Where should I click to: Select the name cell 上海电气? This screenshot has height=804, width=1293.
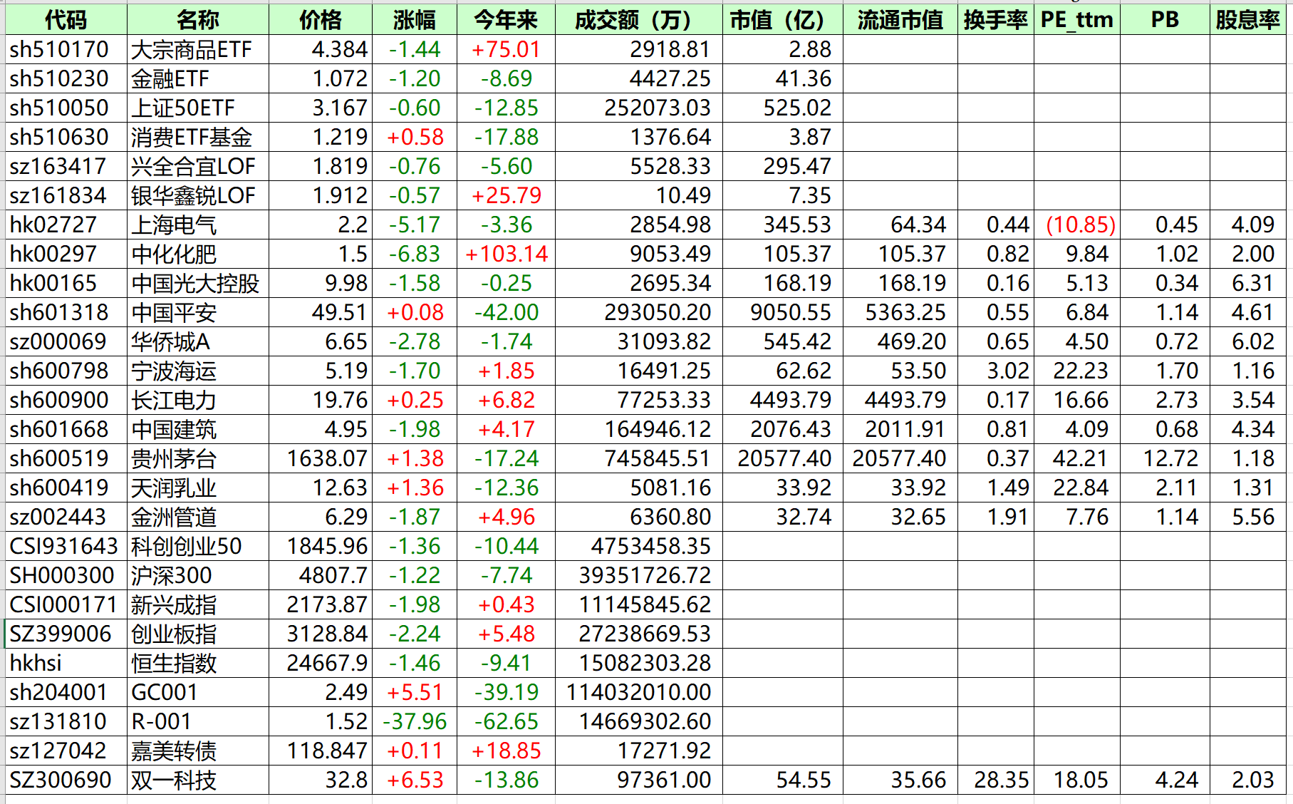point(198,225)
